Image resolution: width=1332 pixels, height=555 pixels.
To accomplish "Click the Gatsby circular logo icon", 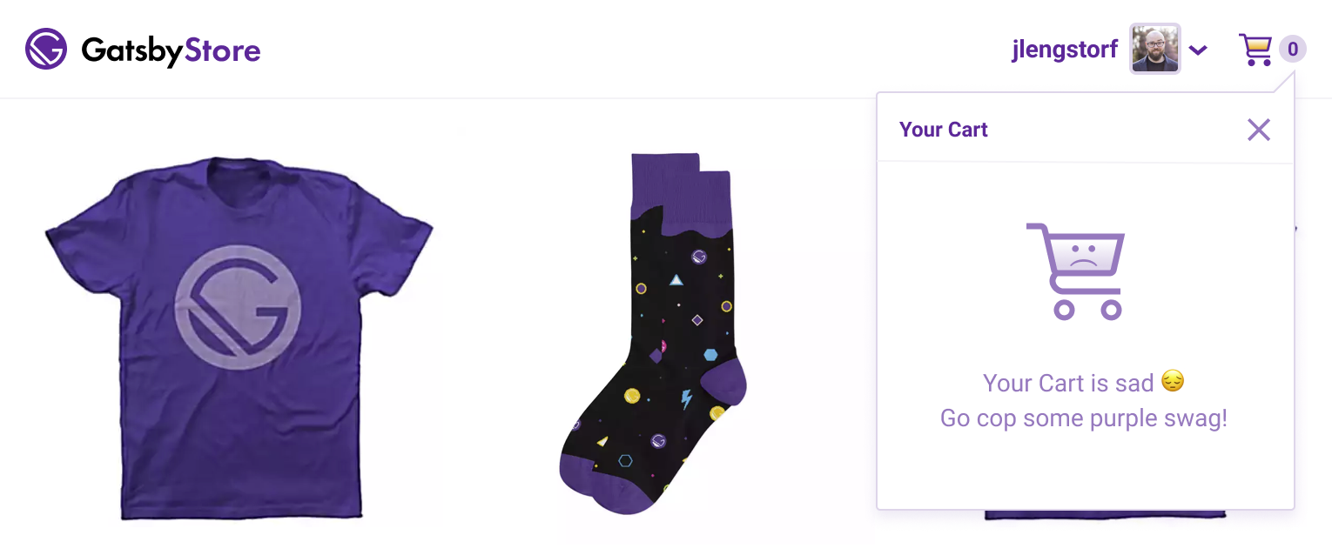I will 46,50.
